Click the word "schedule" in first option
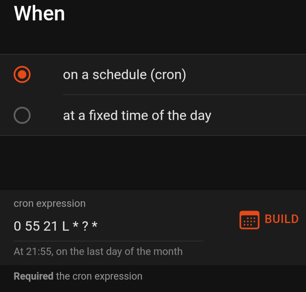Viewport: 306px width, 292px height. pyautogui.click(x=119, y=75)
